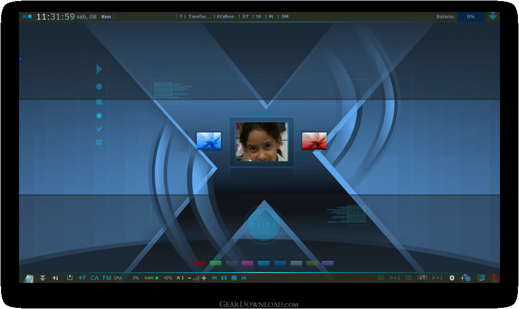Select the magenta color swatch
This screenshot has height=309, width=519.
(247, 263)
